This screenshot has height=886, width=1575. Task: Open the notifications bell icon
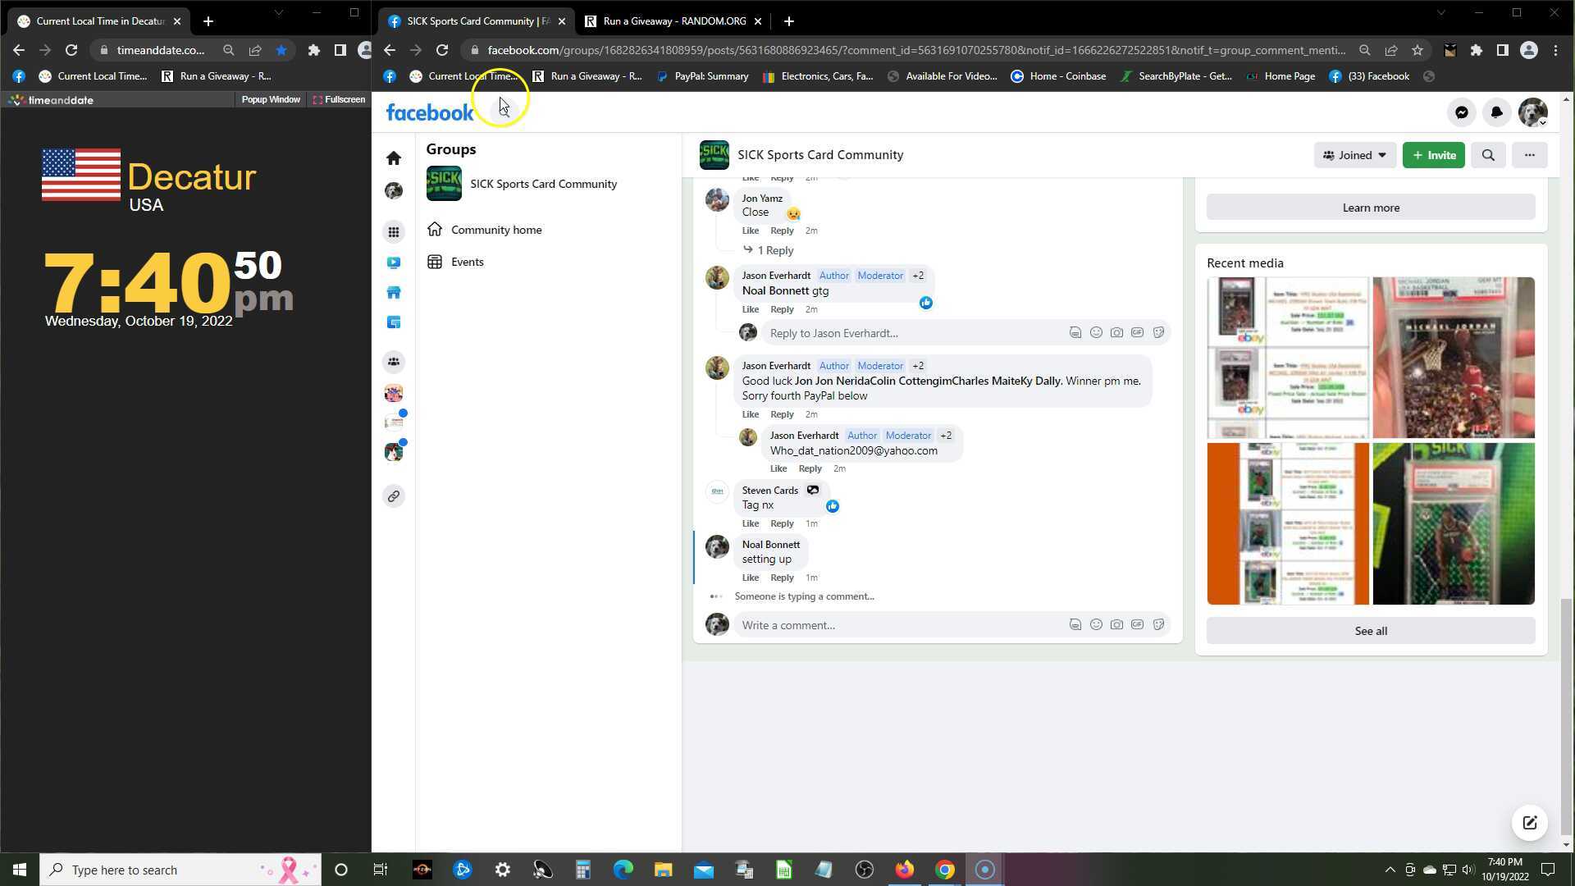click(x=1496, y=112)
